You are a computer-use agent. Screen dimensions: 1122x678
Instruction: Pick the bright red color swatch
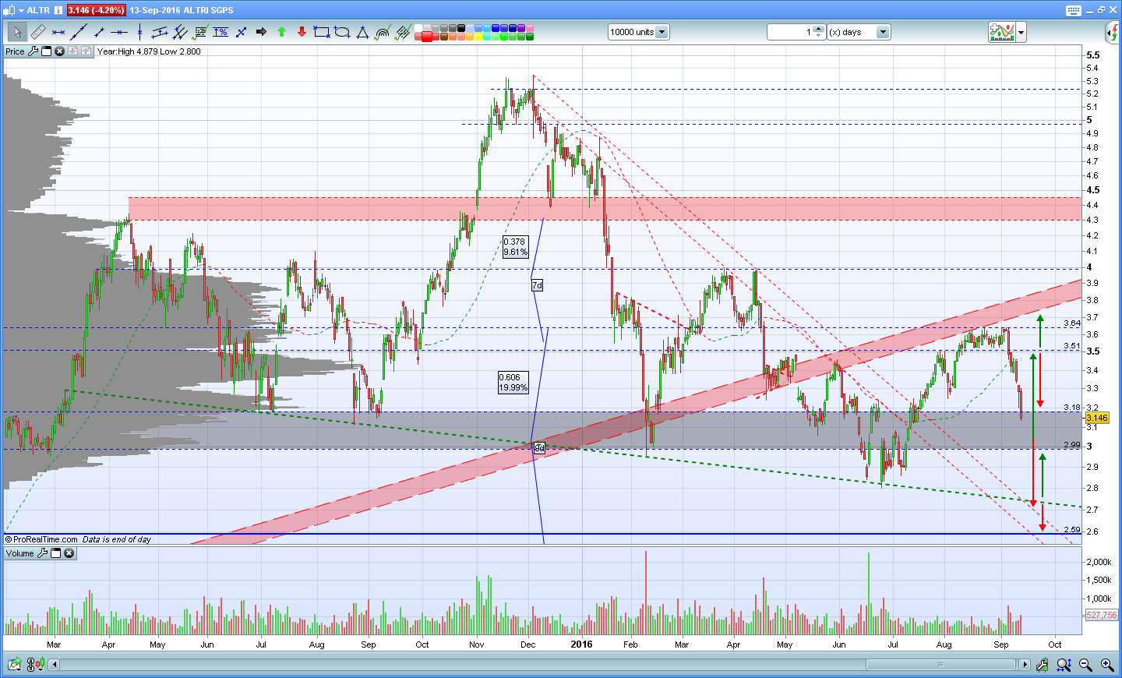pyautogui.click(x=427, y=37)
